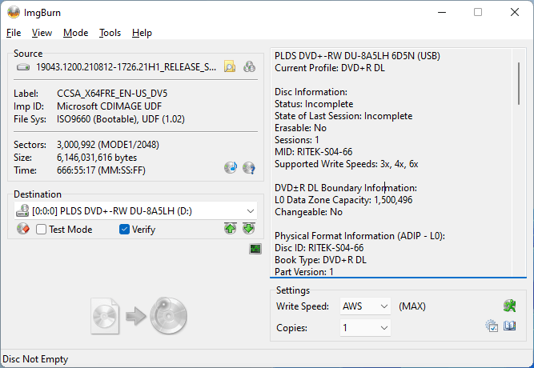
Task: Uncheck the Verify checkbox
Action: (124, 230)
